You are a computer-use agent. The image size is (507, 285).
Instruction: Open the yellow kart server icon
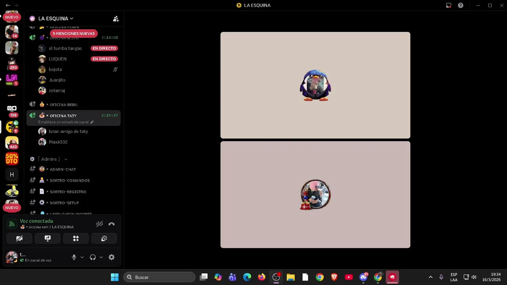click(12, 190)
